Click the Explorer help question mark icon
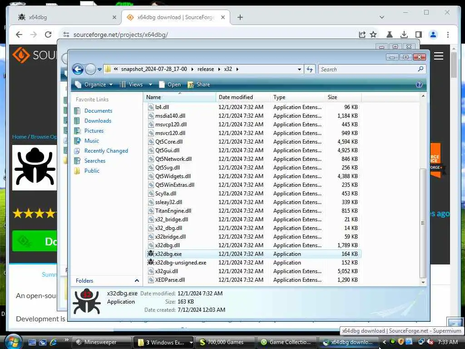Image resolution: width=465 pixels, height=349 pixels. pos(419,85)
